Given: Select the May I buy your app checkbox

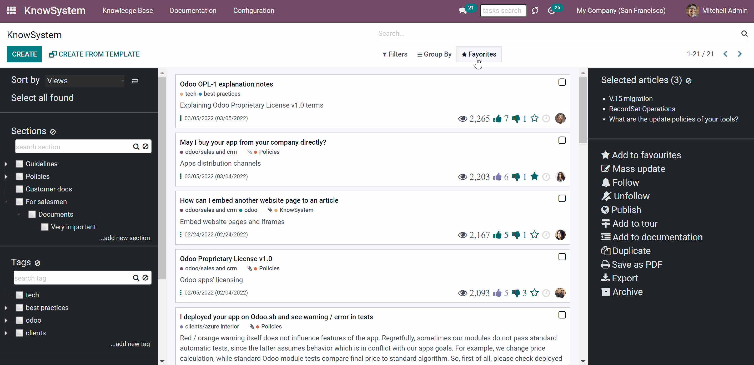Looking at the screenshot, I should click(x=562, y=140).
